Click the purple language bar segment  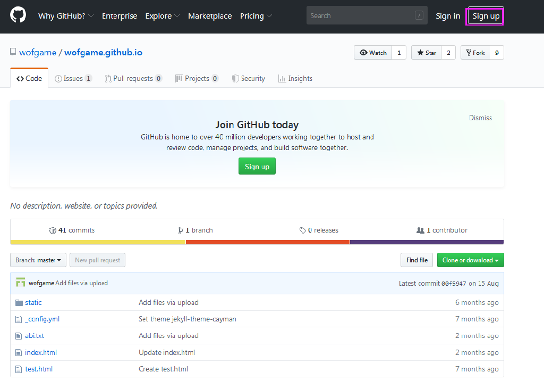pos(427,242)
